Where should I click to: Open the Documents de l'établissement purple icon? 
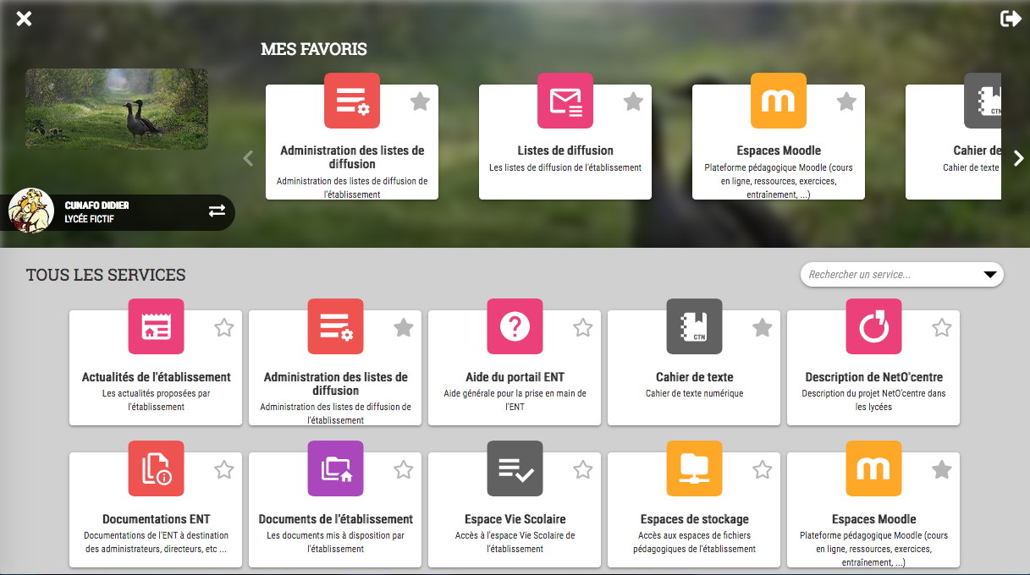pyautogui.click(x=335, y=468)
